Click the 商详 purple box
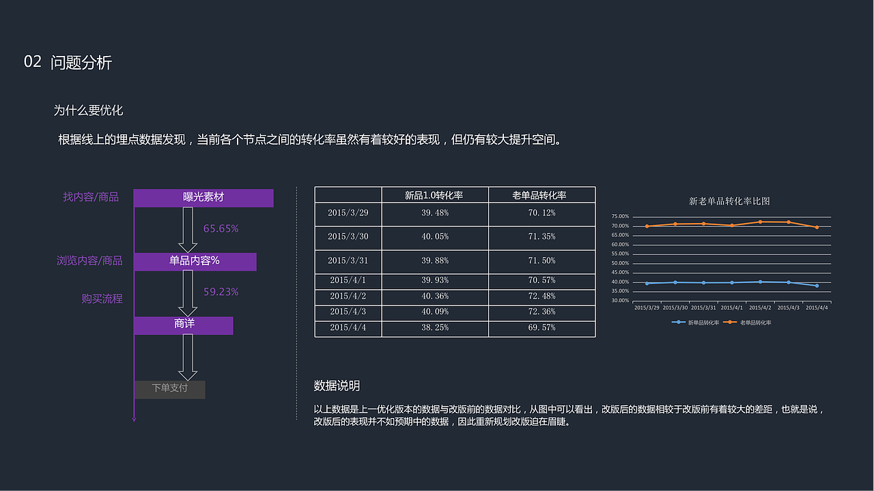874x491 pixels. click(x=185, y=325)
